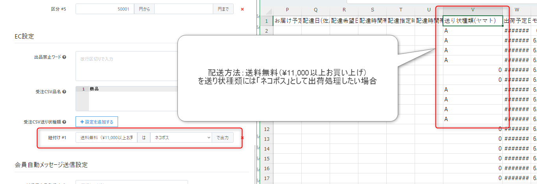This screenshot has height=184, width=537.
Task: Open the ネコポス invoice type dropdown
Action: click(x=181, y=138)
